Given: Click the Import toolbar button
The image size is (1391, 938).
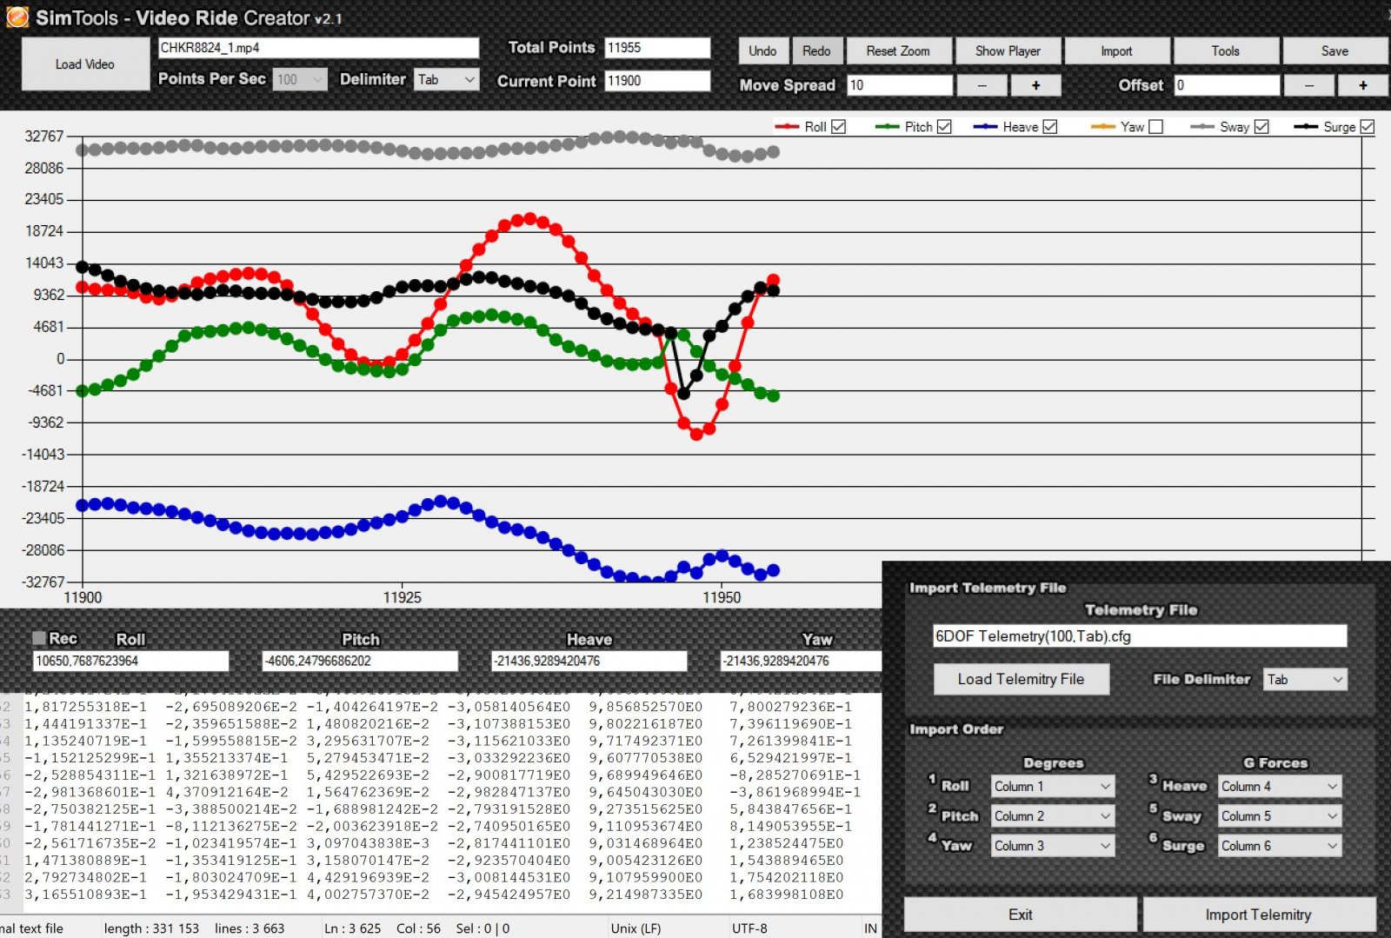Looking at the screenshot, I should [1116, 51].
